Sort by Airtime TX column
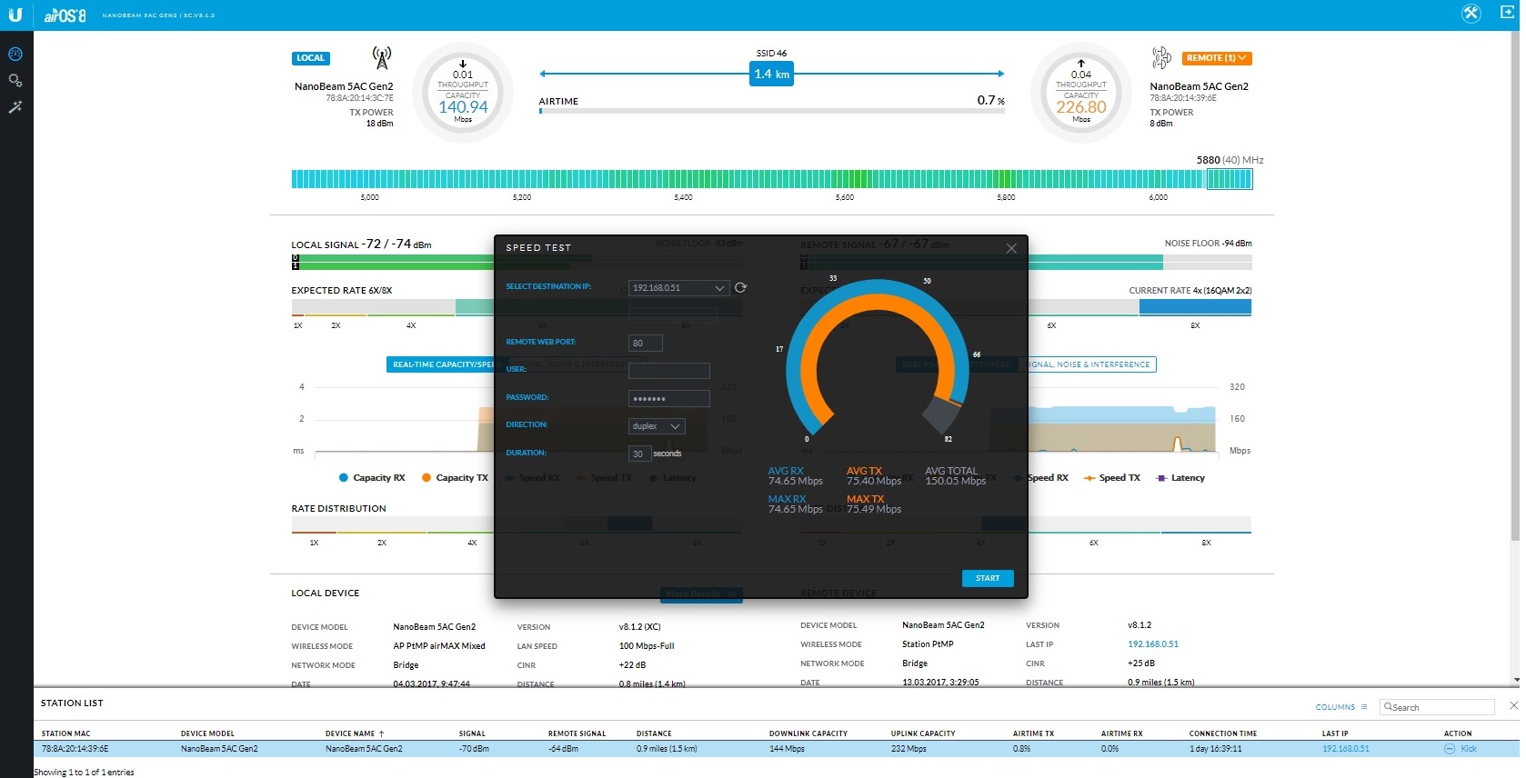Screen dimensions: 1526x778 click(x=1033, y=733)
